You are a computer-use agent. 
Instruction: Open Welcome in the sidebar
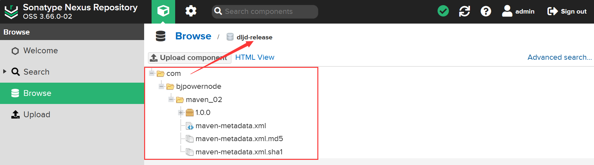point(40,51)
